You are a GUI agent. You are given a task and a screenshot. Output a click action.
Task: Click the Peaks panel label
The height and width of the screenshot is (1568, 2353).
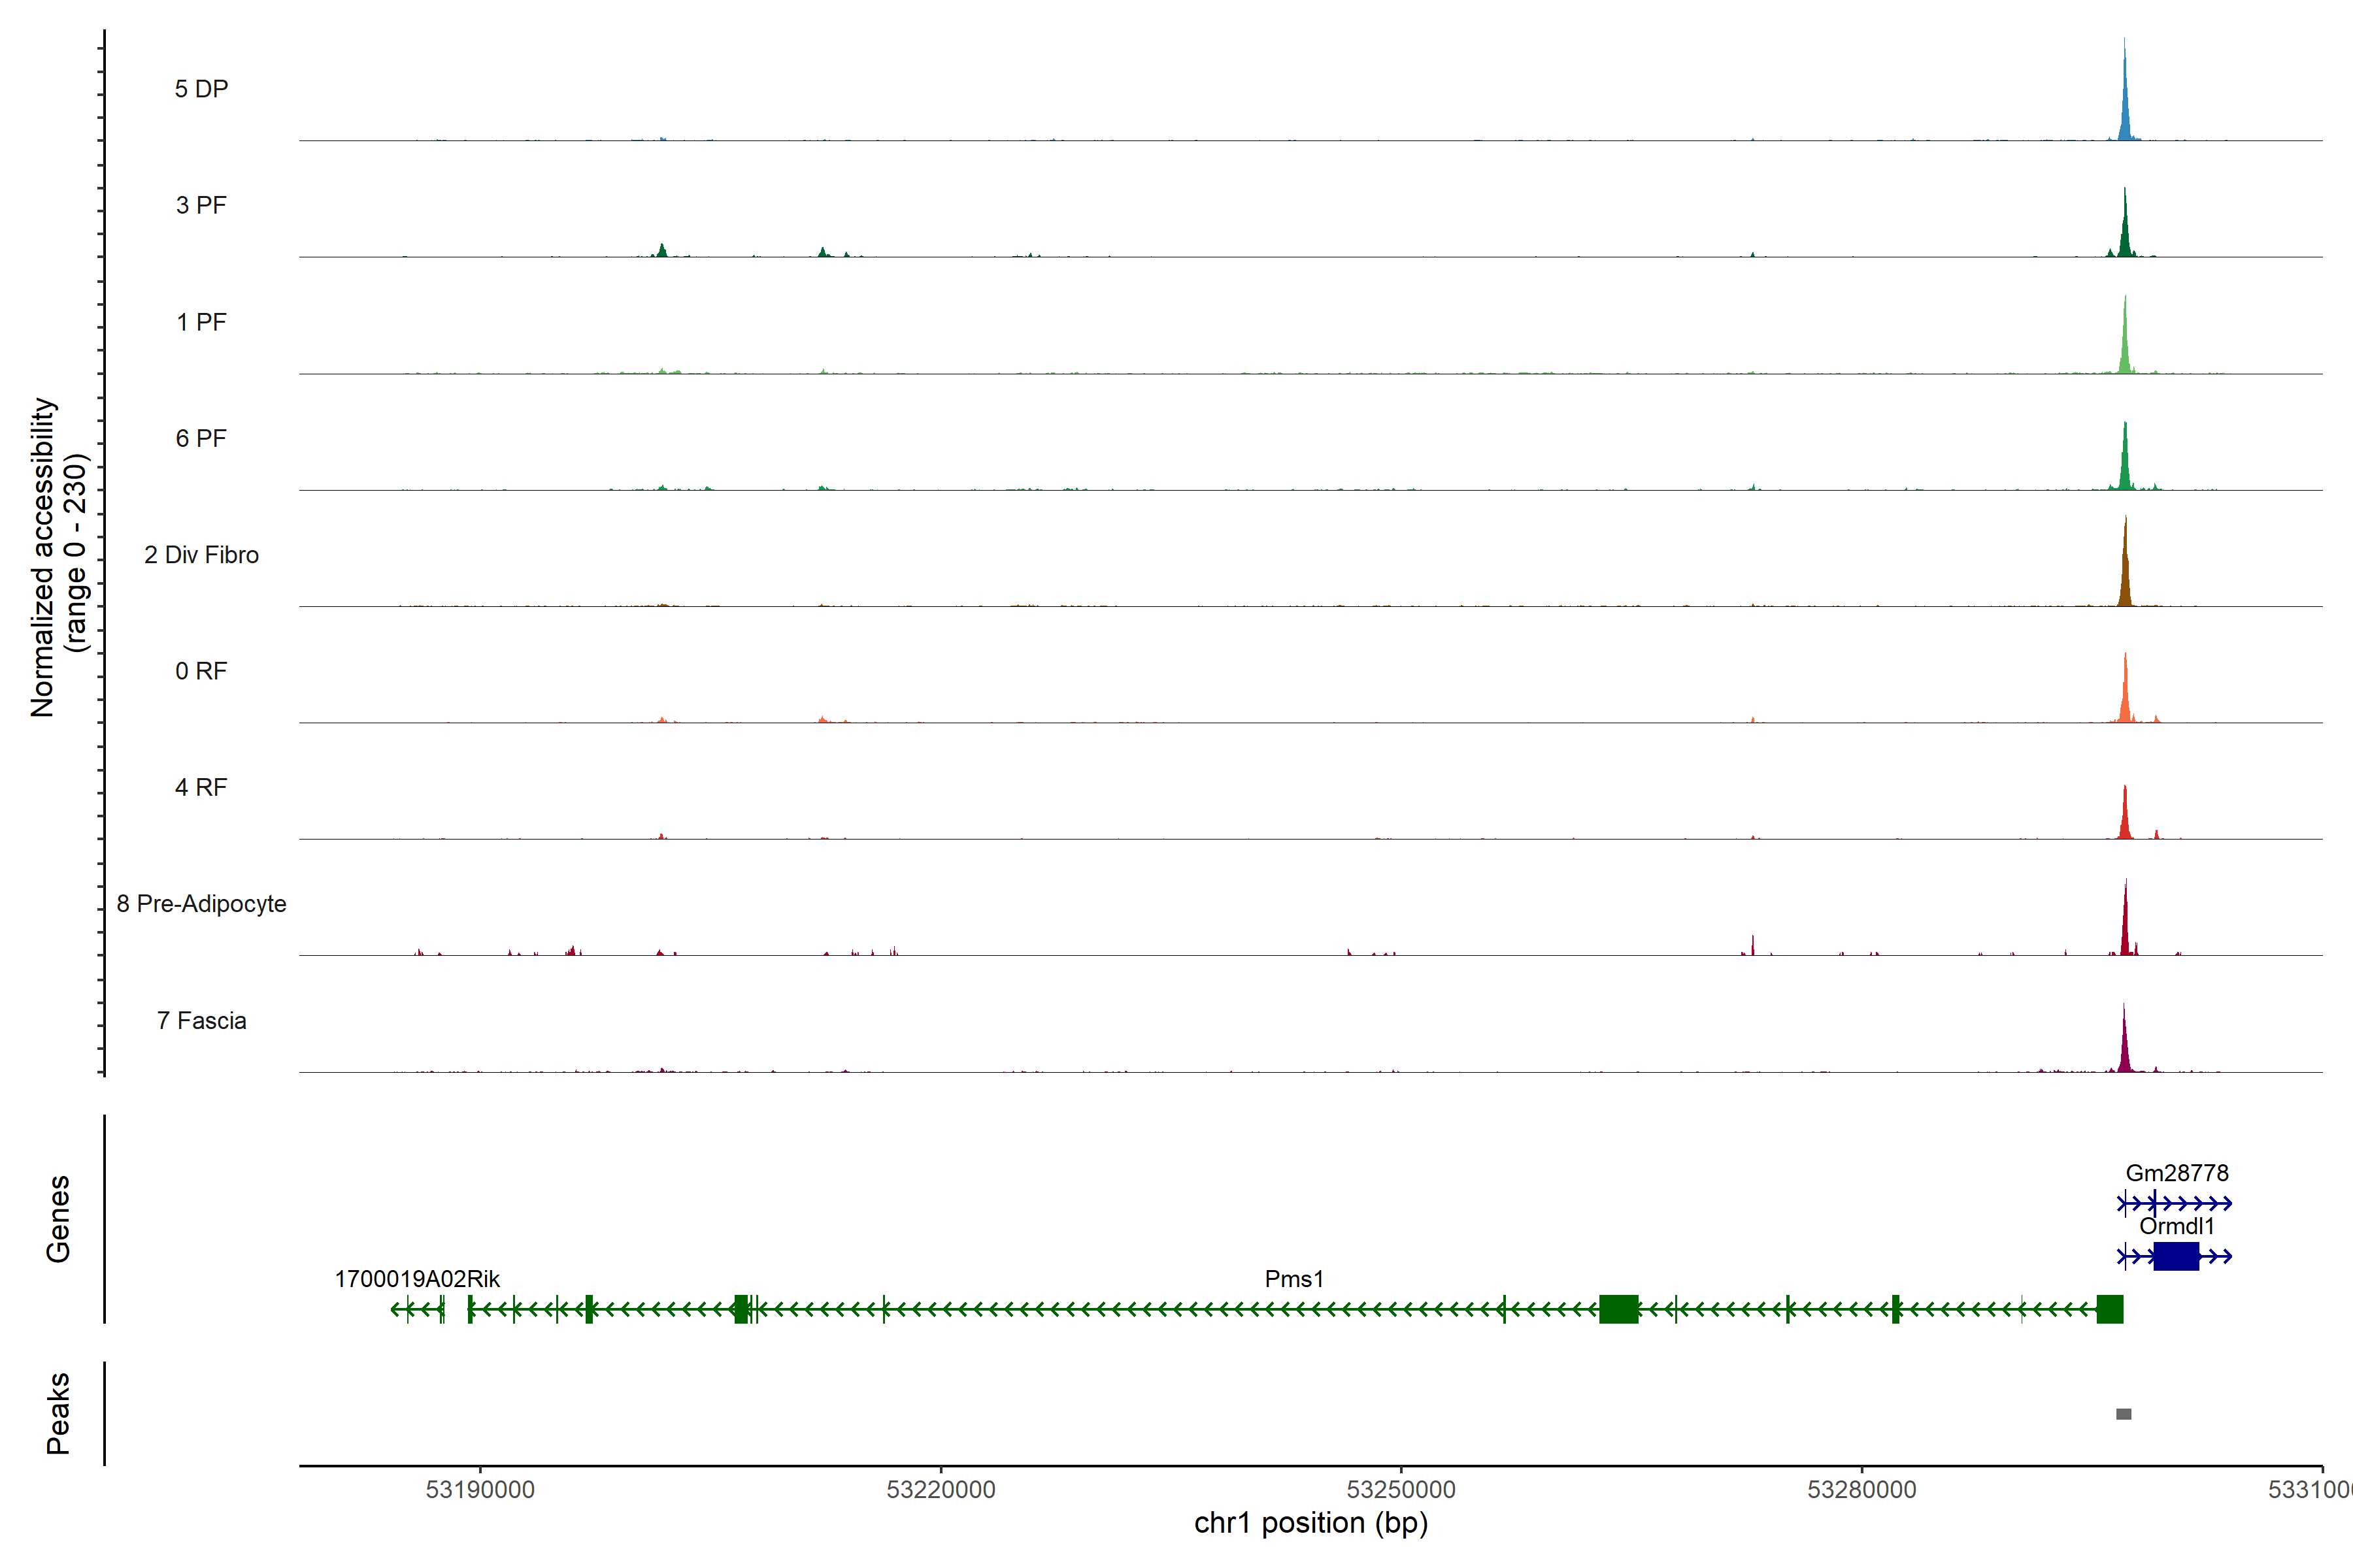point(58,1412)
